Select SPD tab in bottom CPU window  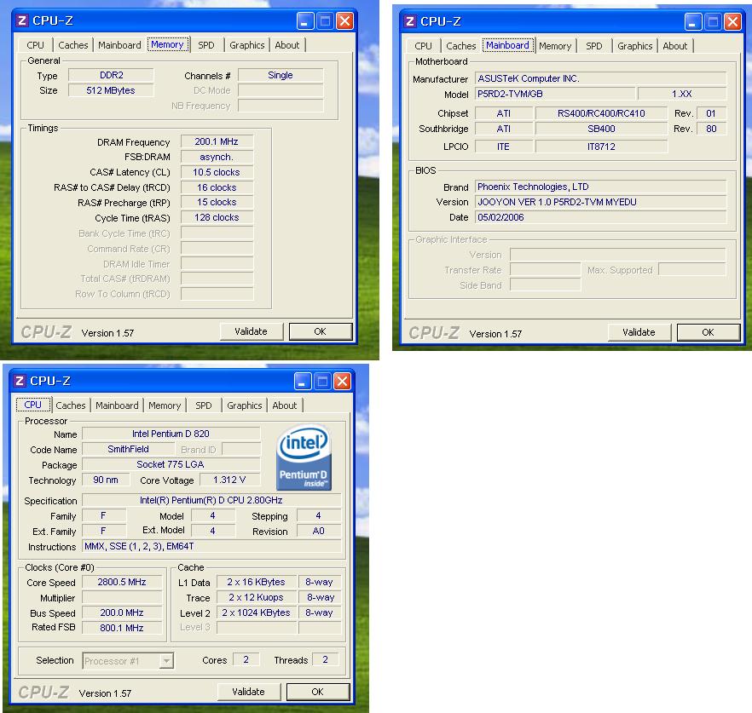click(203, 405)
